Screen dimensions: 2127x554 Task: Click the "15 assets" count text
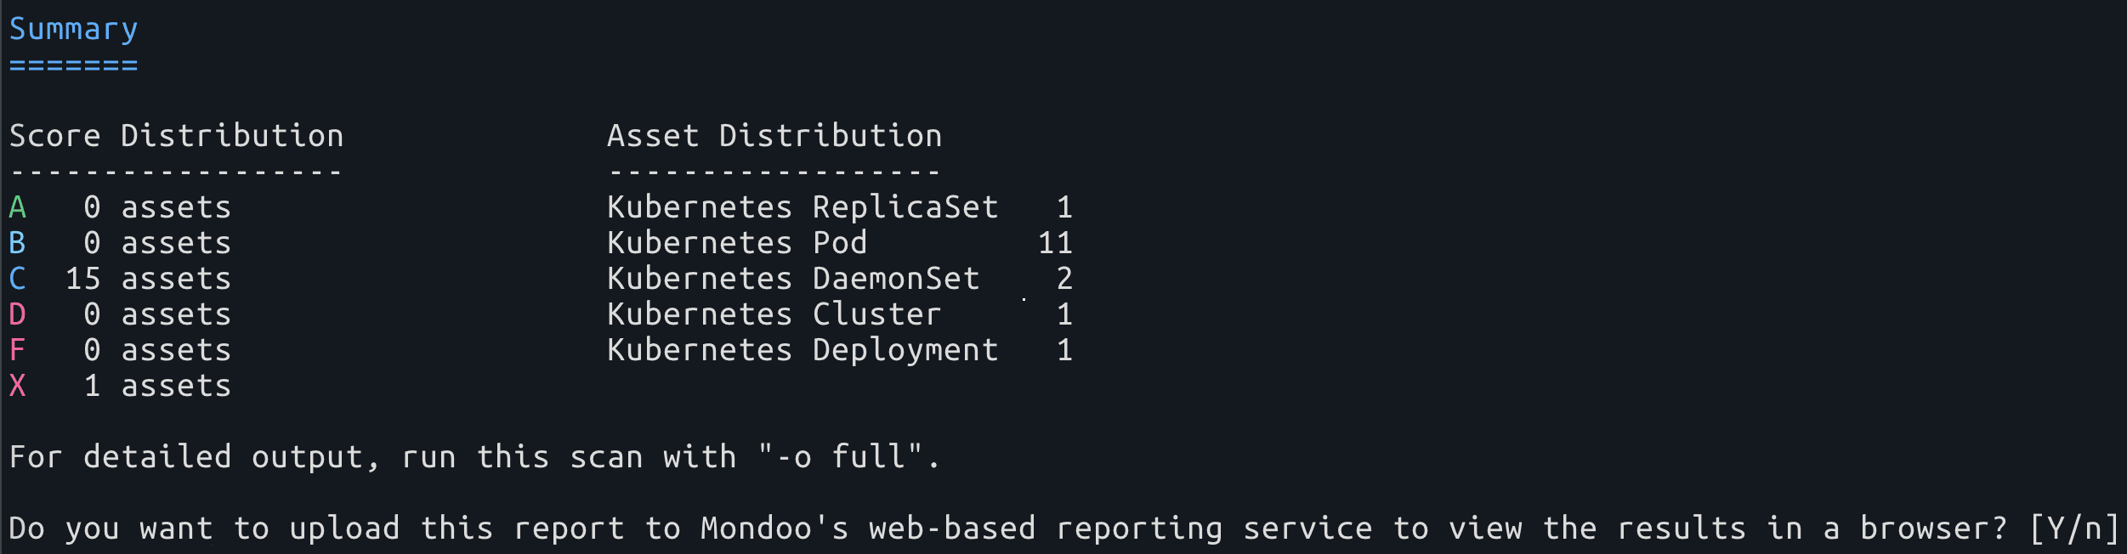[148, 279]
